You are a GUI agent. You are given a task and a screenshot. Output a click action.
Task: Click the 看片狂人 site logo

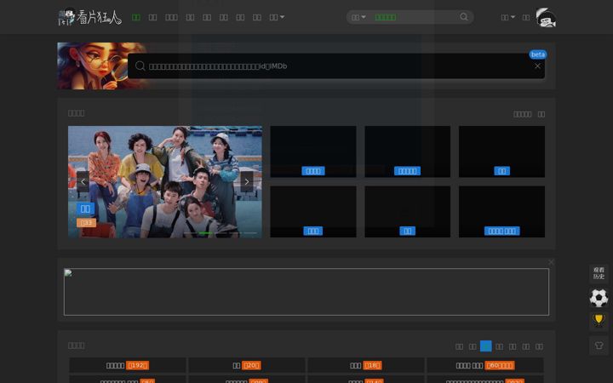pos(90,17)
